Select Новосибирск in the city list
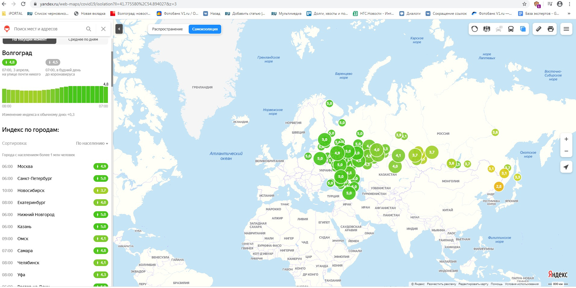Viewport: 576px width, 288px height. [55, 190]
